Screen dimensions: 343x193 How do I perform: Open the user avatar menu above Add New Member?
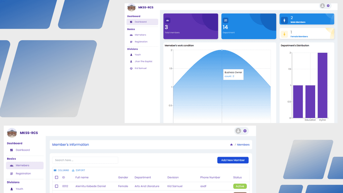point(238,131)
